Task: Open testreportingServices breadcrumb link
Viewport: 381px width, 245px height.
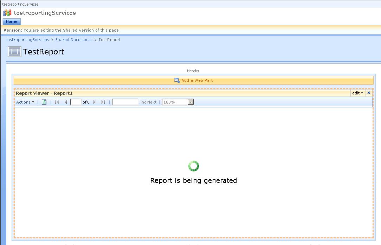Action: pyautogui.click(x=27, y=40)
